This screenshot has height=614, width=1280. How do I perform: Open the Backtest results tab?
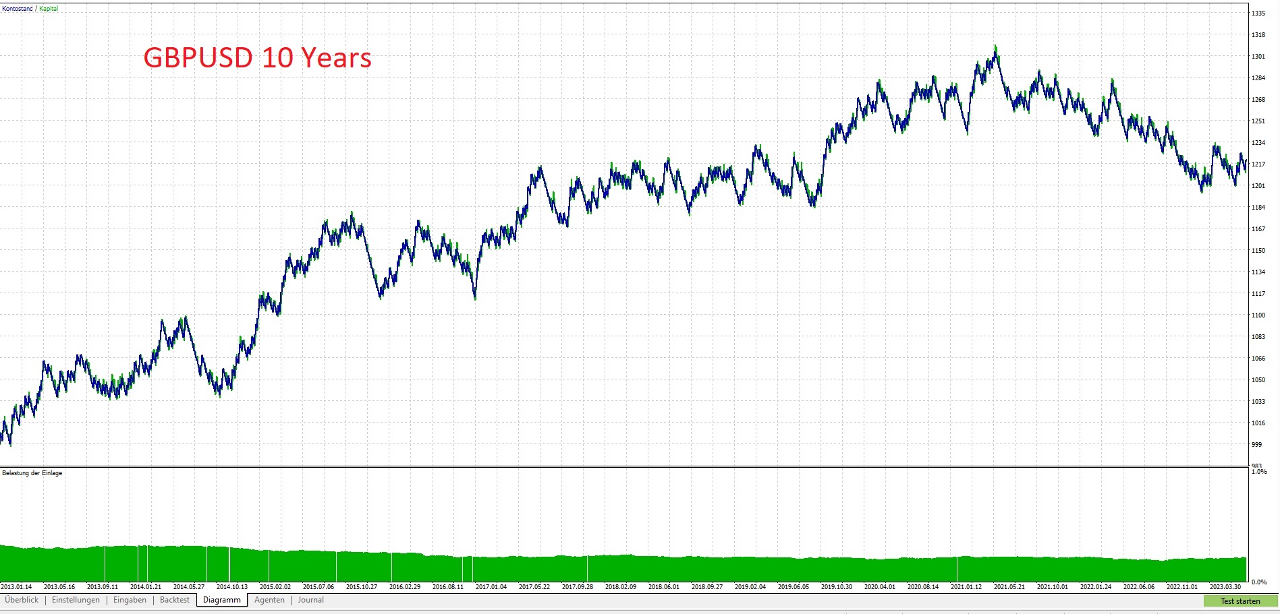174,599
